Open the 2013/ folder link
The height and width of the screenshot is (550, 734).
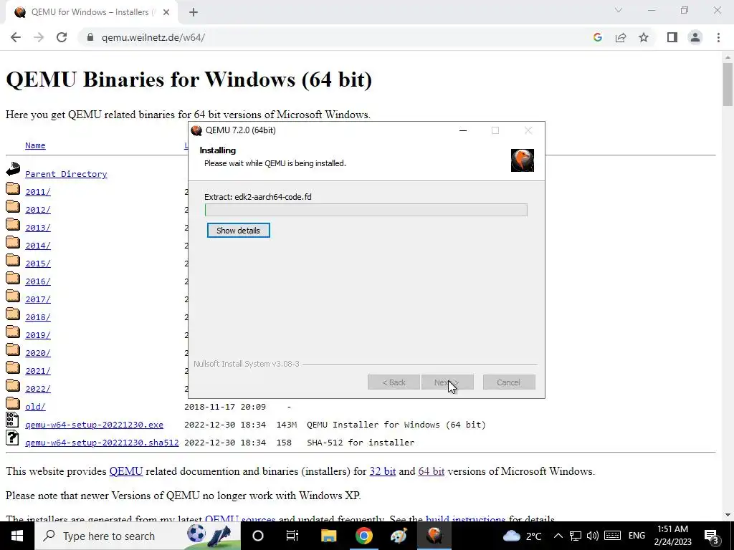[38, 228]
